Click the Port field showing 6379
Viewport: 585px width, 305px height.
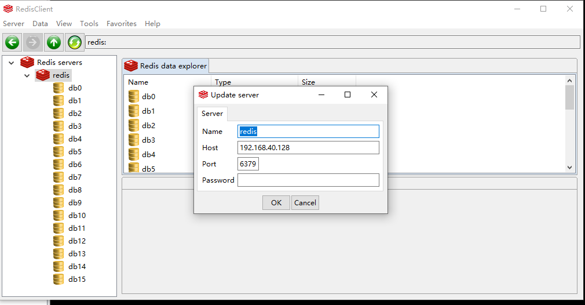[x=248, y=164]
